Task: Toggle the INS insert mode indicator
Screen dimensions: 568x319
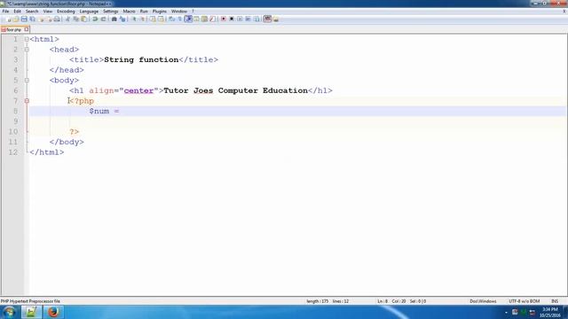Action: [x=555, y=301]
